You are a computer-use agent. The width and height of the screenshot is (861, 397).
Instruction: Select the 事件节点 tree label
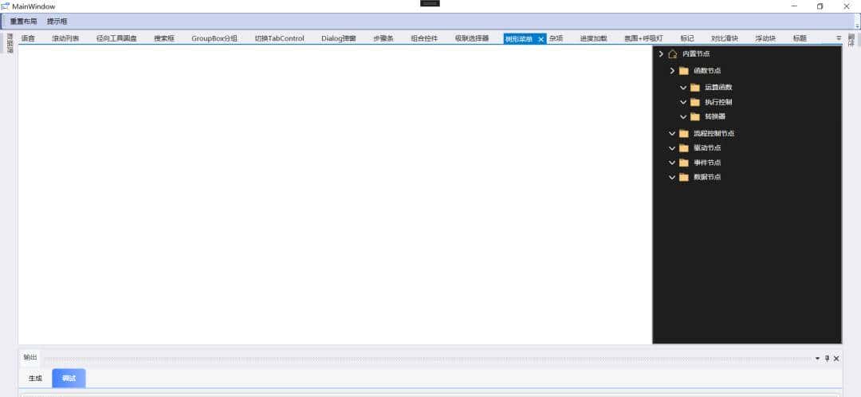[707, 163]
